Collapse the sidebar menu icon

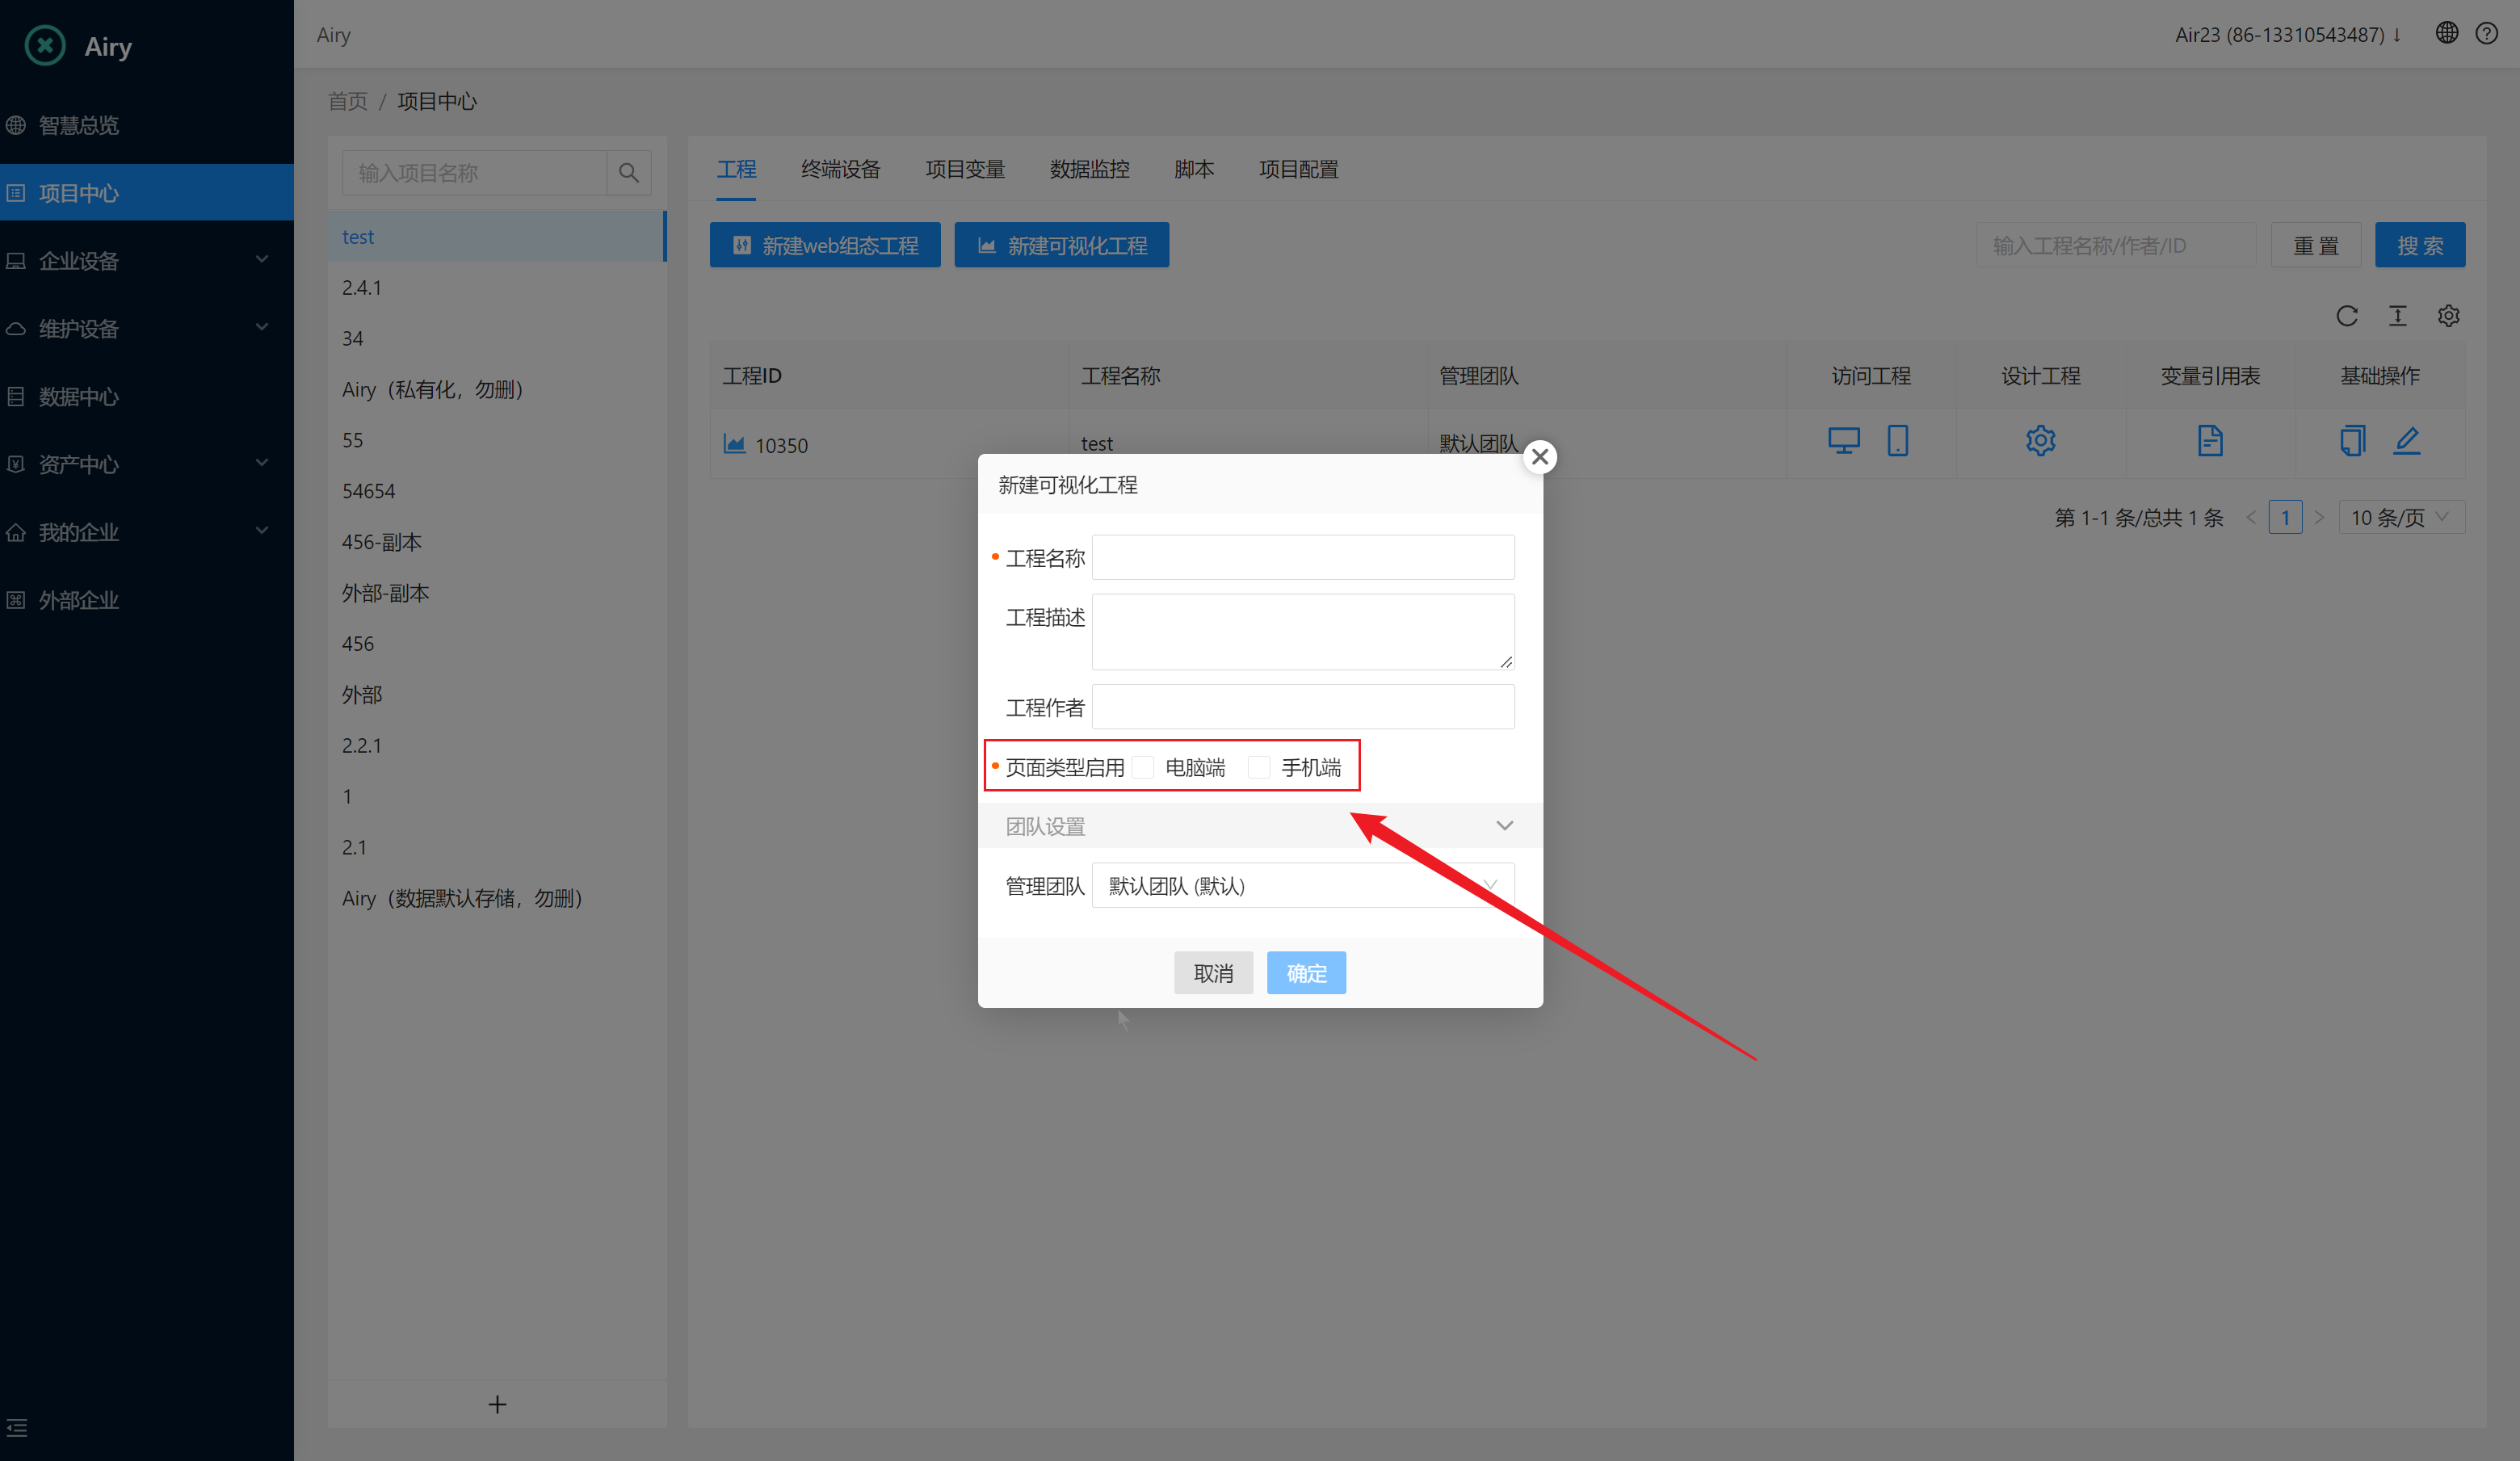[x=17, y=1427]
